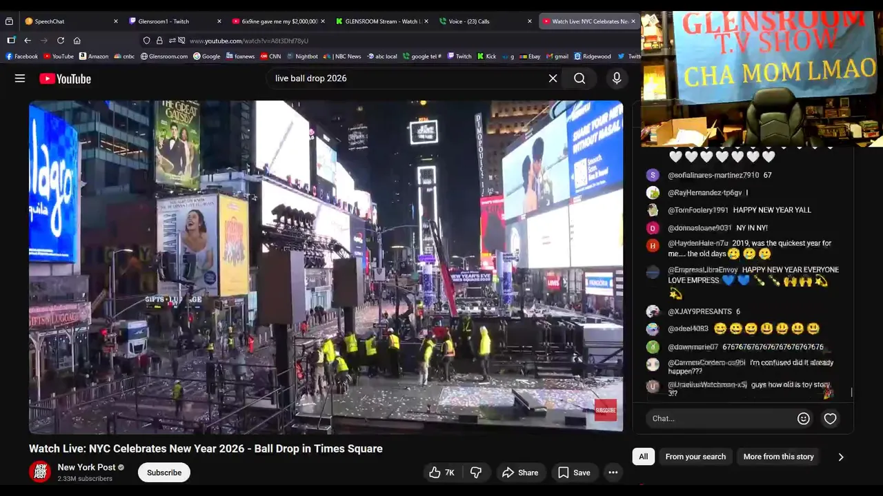
Task: Open the foxnews bookmark
Action: click(241, 56)
